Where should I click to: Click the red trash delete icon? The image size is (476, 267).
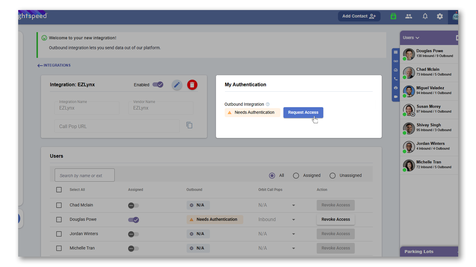[192, 85]
